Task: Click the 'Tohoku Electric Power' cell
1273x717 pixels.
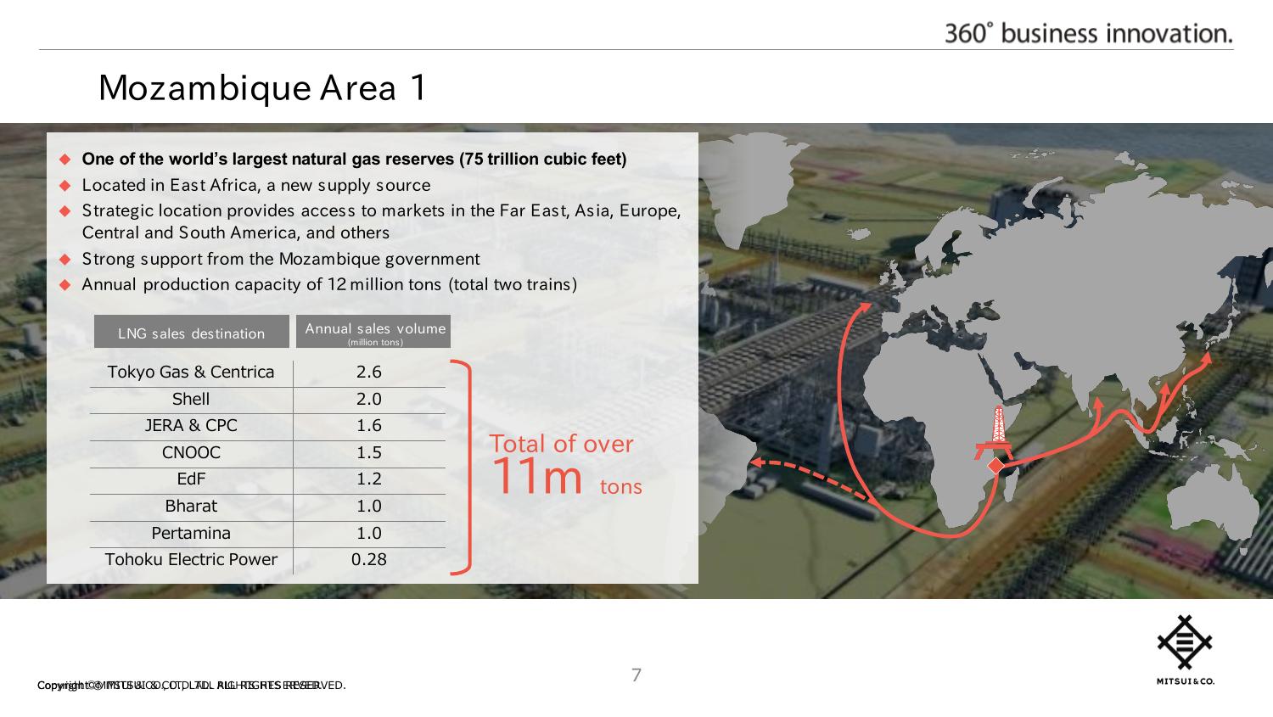Action: point(191,559)
